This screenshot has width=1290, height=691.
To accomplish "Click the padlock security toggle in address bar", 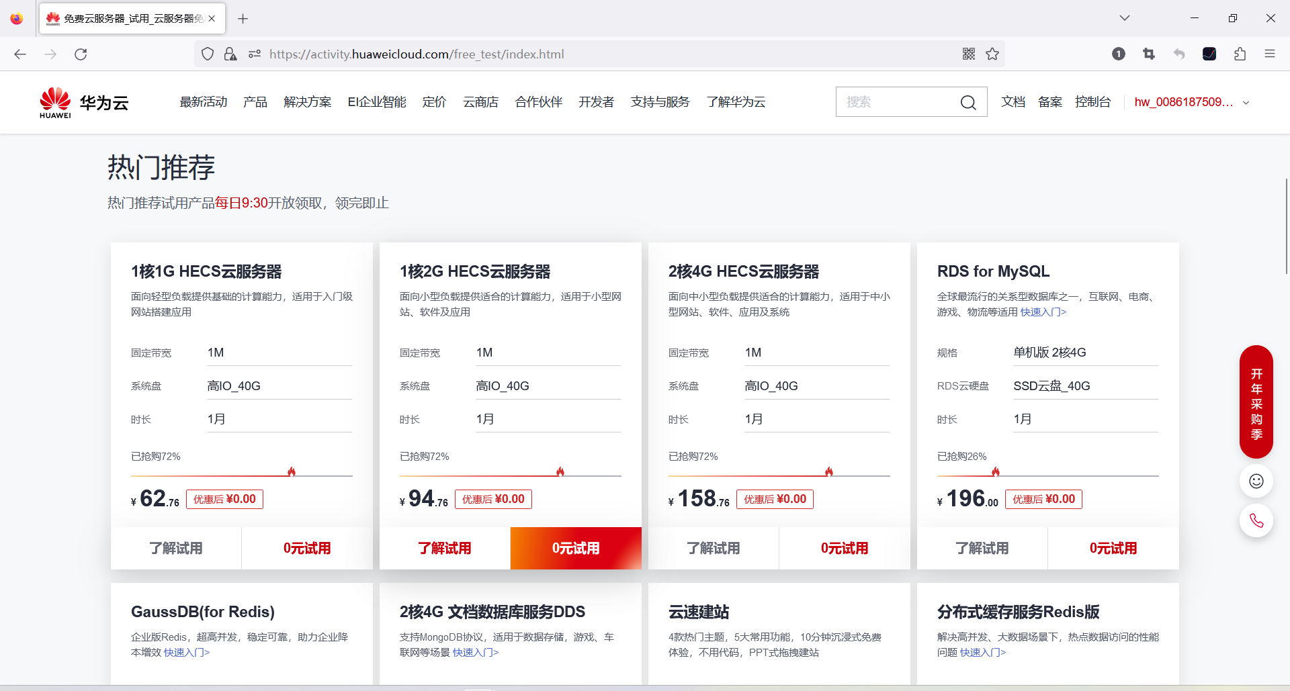I will [x=230, y=54].
